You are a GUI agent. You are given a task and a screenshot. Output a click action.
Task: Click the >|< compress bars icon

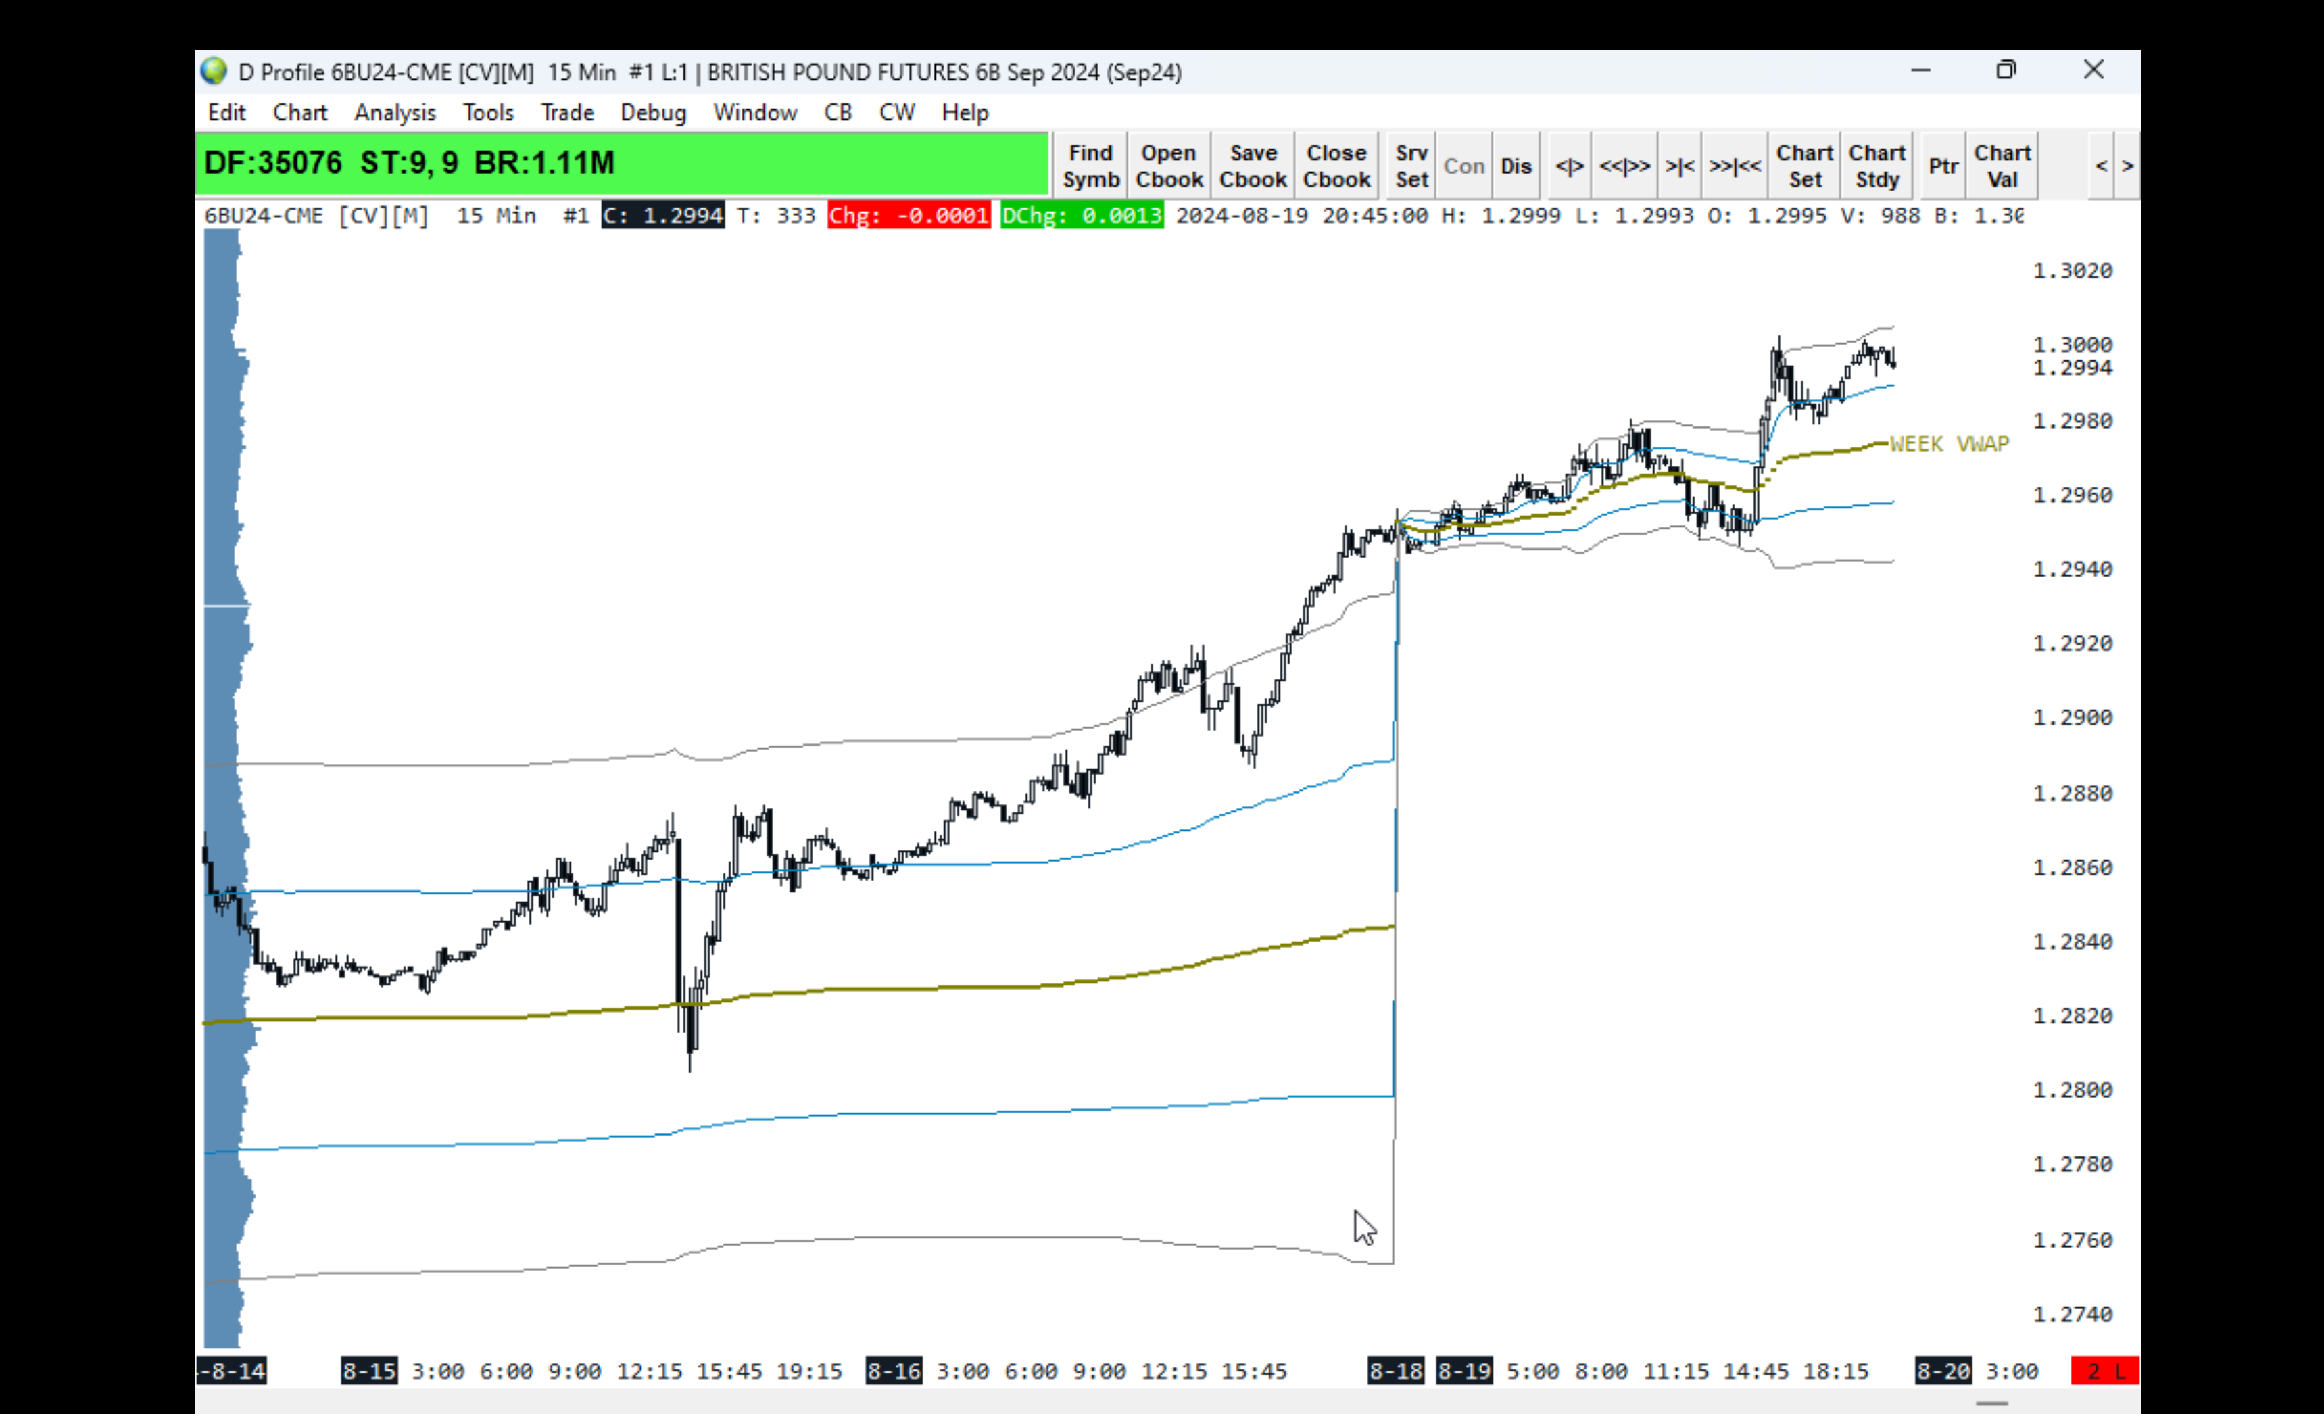[1679, 166]
